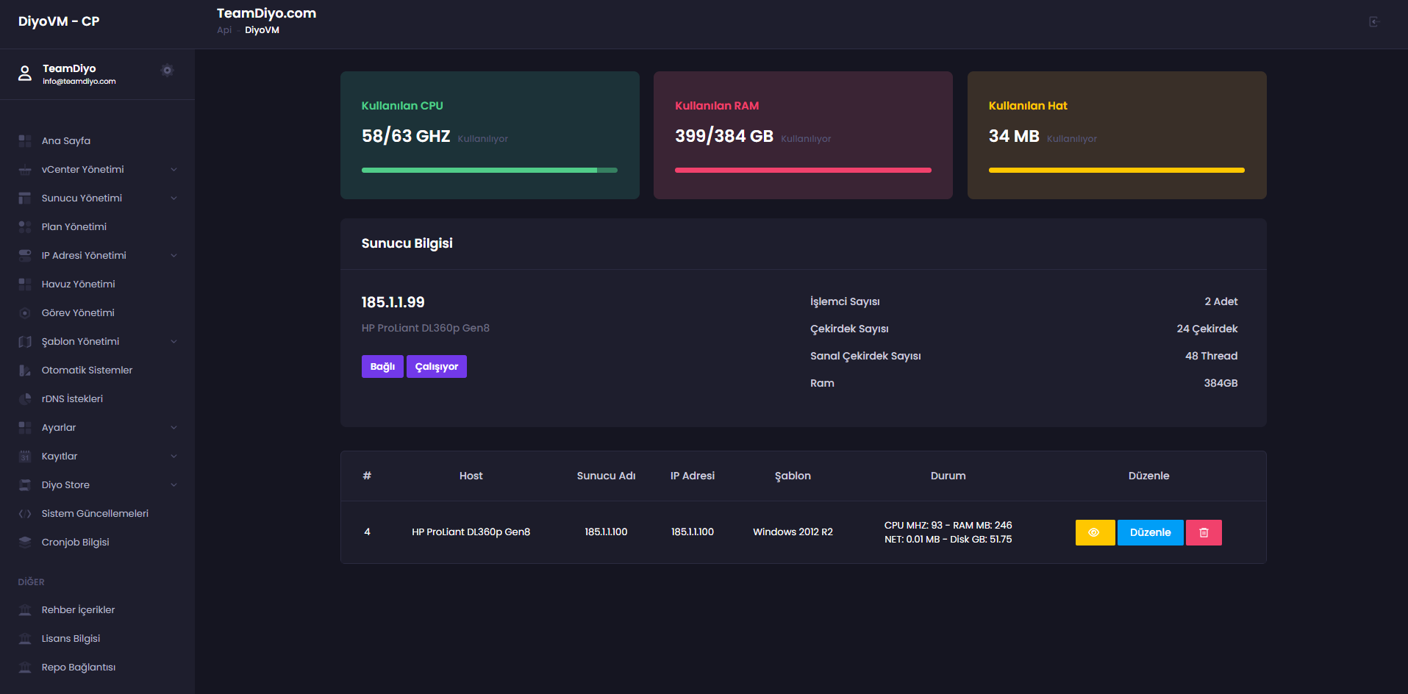Click the Görev Yönetimi sidebar icon

(25, 312)
